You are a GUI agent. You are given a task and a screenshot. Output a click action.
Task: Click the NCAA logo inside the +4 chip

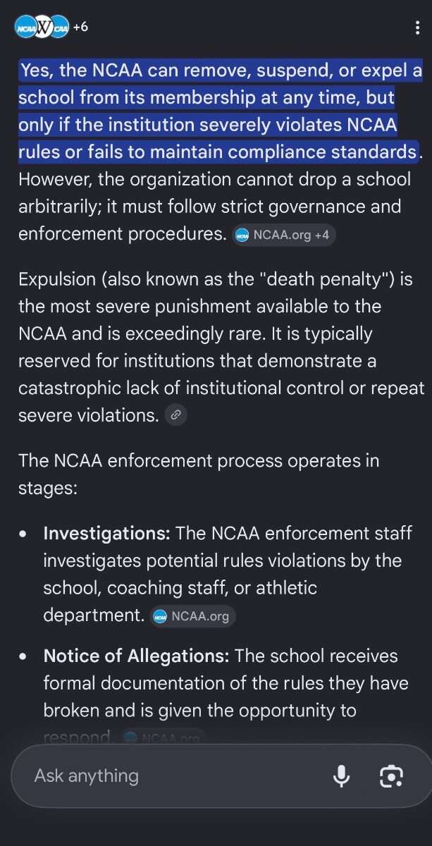(243, 235)
